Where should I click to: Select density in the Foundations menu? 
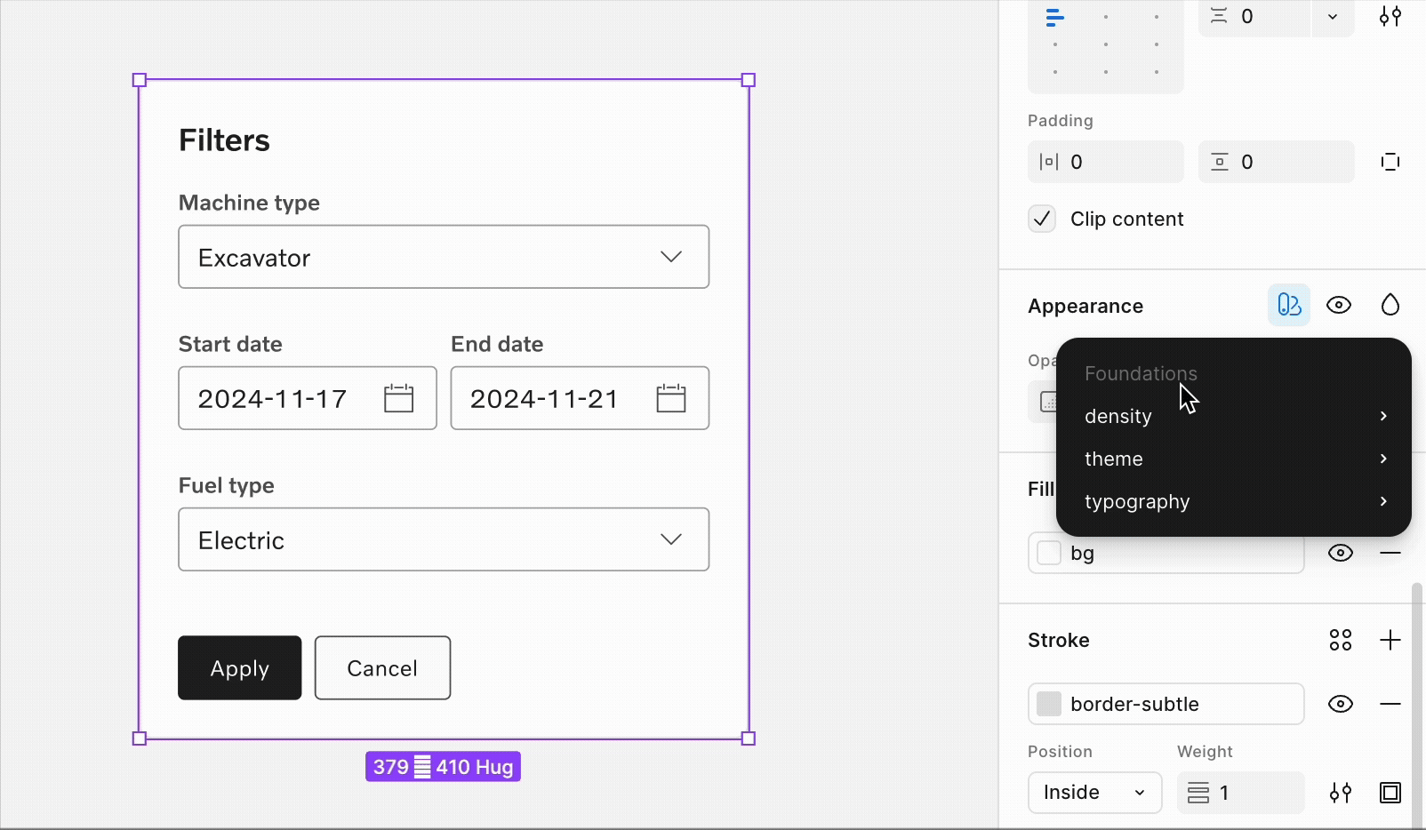1118,416
